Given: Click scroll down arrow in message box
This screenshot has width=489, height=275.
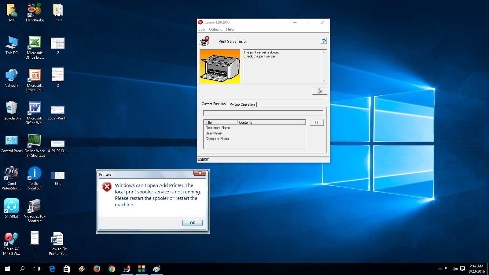Looking at the screenshot, I should click(x=324, y=81).
